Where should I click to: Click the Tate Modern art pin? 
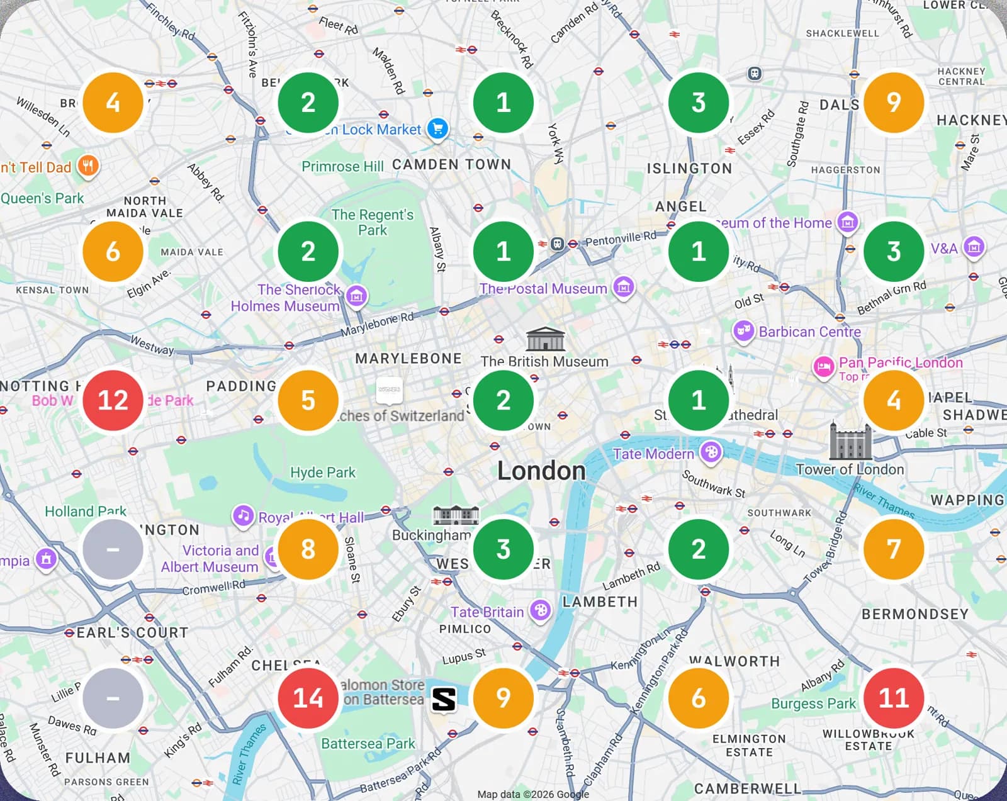click(711, 452)
